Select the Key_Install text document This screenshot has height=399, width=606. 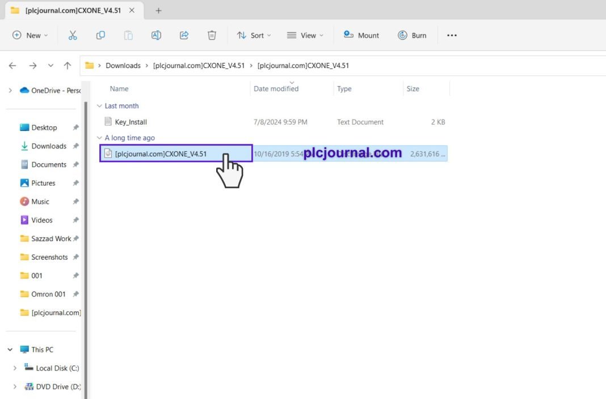[132, 121]
